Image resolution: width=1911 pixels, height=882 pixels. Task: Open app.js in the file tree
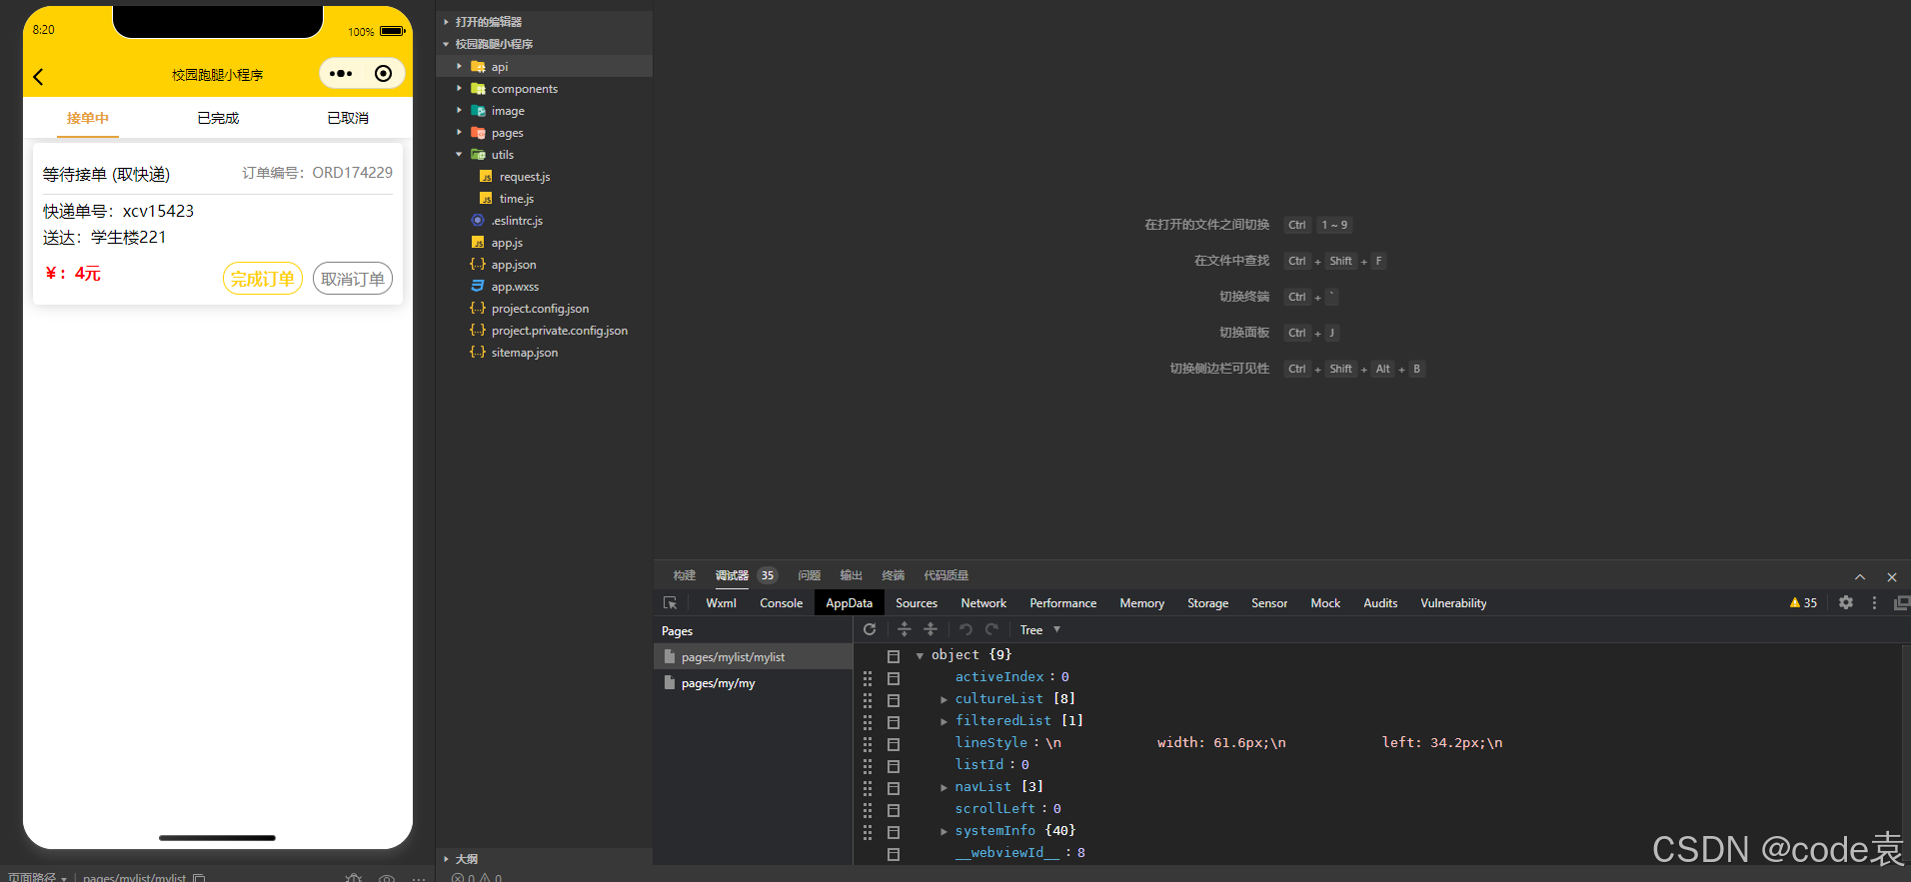pyautogui.click(x=507, y=243)
